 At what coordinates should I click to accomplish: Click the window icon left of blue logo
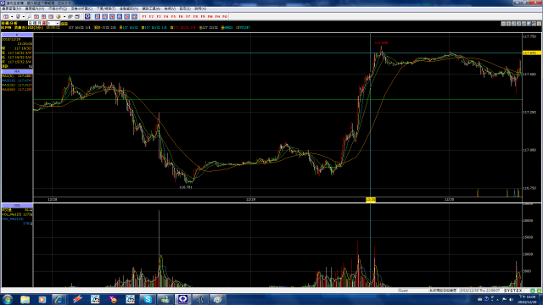[x=77, y=16]
